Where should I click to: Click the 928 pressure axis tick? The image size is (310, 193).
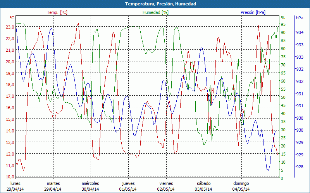(x=300, y=167)
